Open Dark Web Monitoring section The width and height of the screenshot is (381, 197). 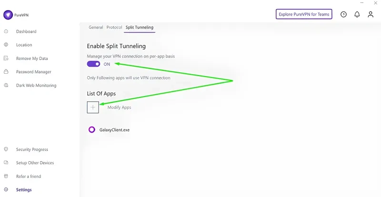[36, 85]
